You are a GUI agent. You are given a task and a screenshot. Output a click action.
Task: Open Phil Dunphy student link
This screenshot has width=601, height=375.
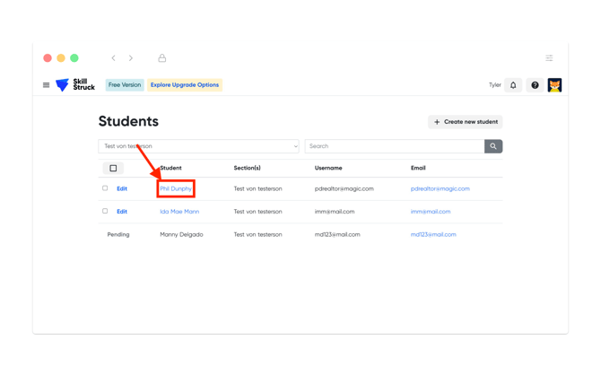pos(176,189)
